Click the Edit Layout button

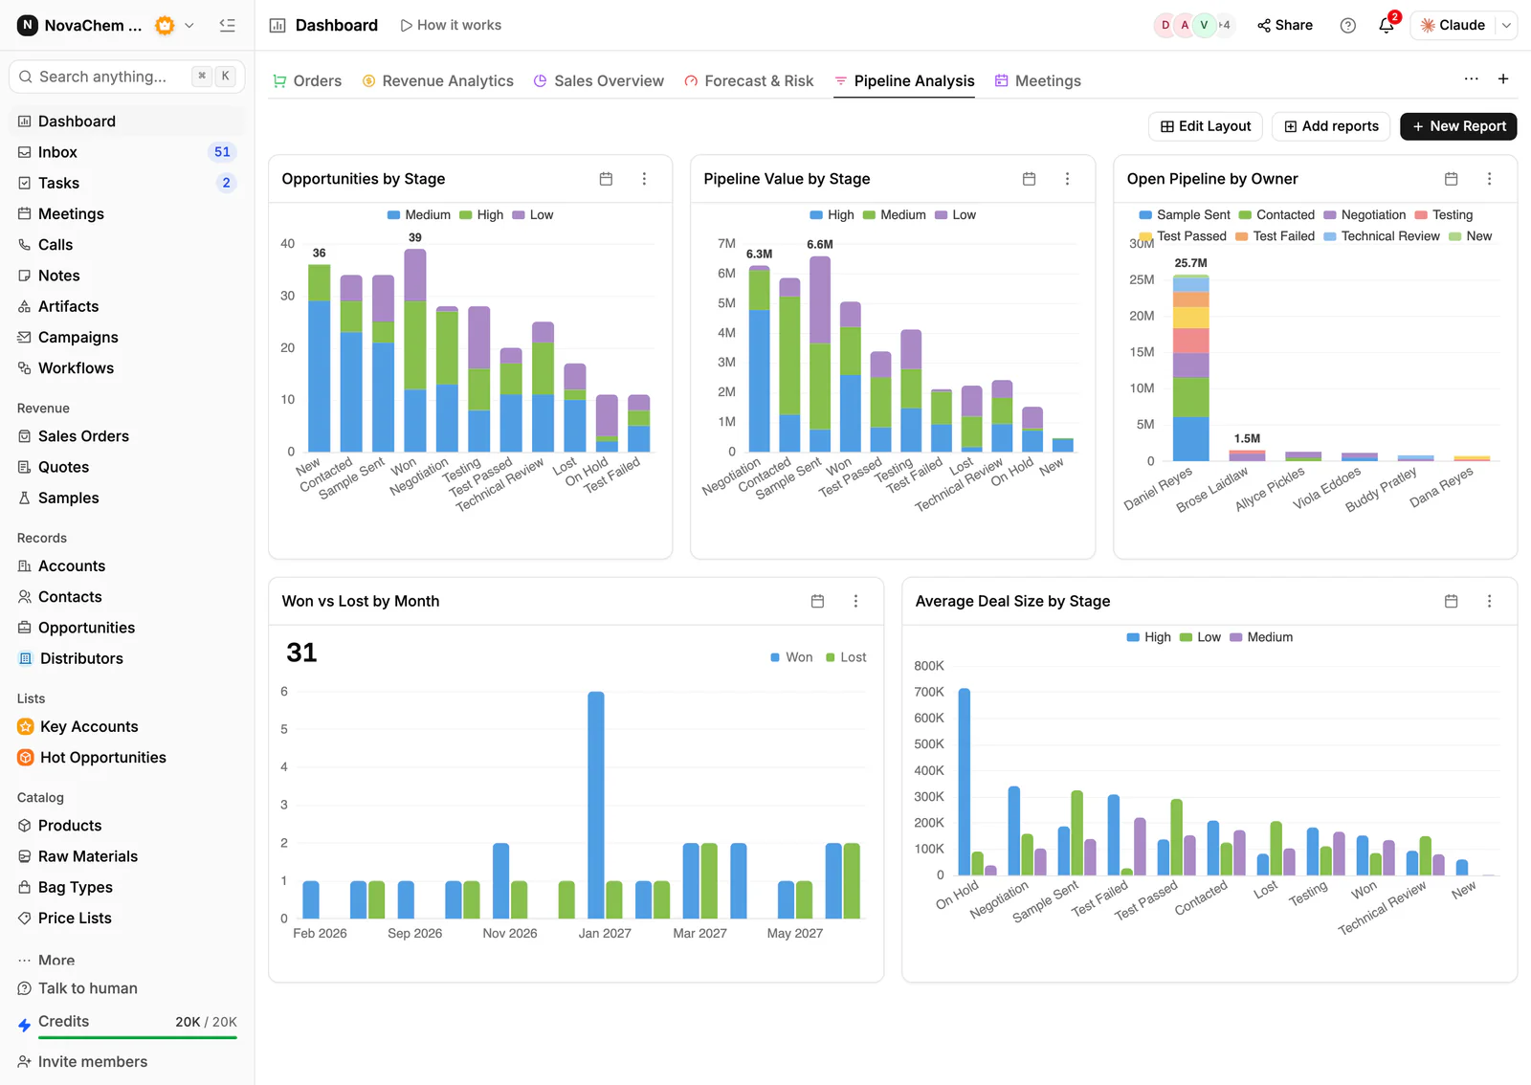pyautogui.click(x=1206, y=126)
